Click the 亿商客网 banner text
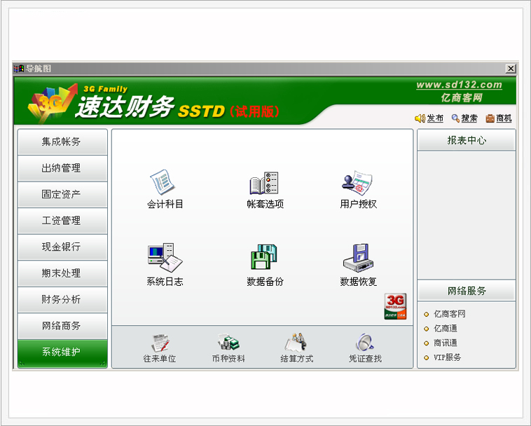 pyautogui.click(x=461, y=98)
